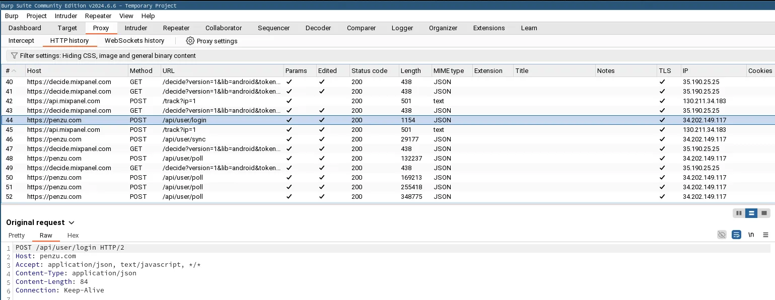
Task: Click the filter funnel icon
Action: [14, 56]
